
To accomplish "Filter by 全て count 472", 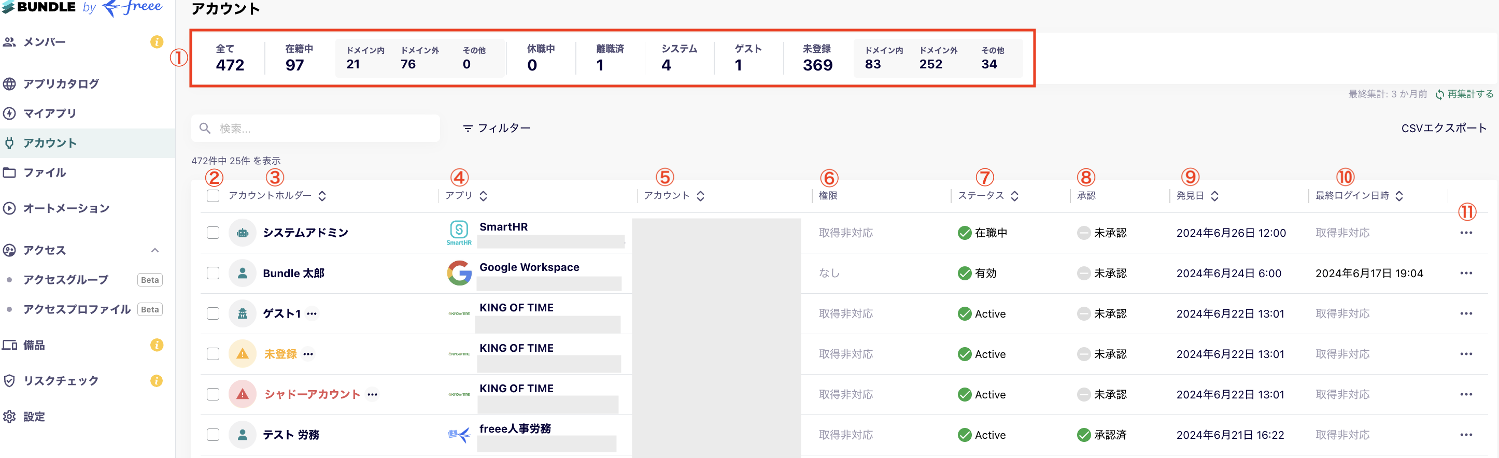I will tap(230, 58).
